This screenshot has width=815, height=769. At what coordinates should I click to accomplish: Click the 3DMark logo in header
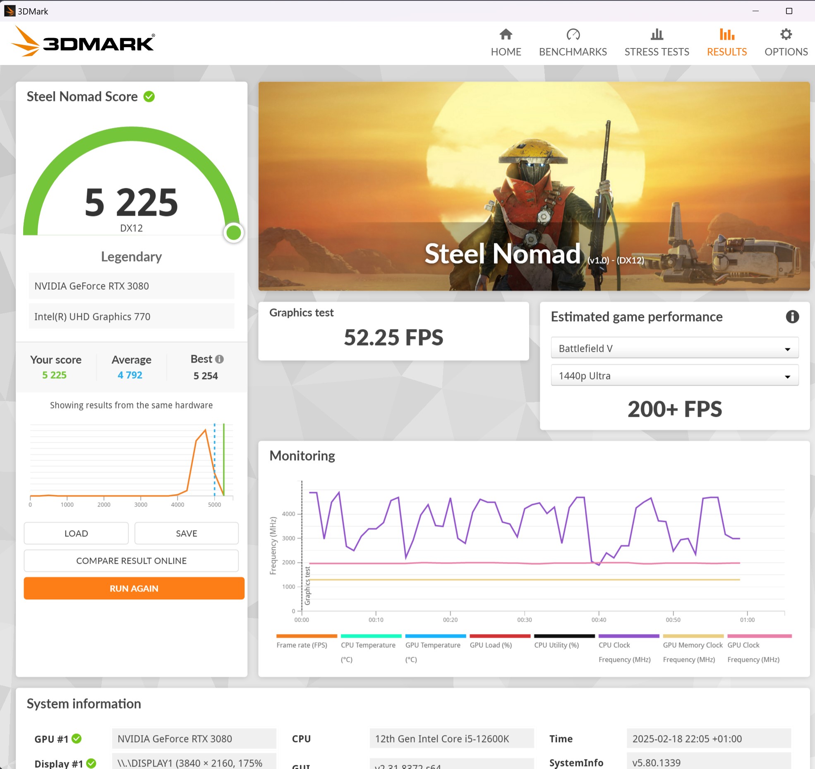(x=82, y=41)
